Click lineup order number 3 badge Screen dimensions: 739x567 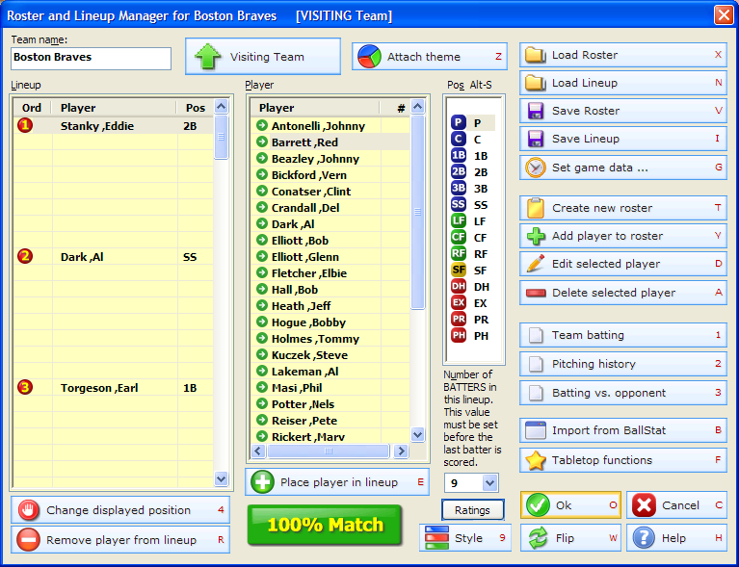(25, 387)
